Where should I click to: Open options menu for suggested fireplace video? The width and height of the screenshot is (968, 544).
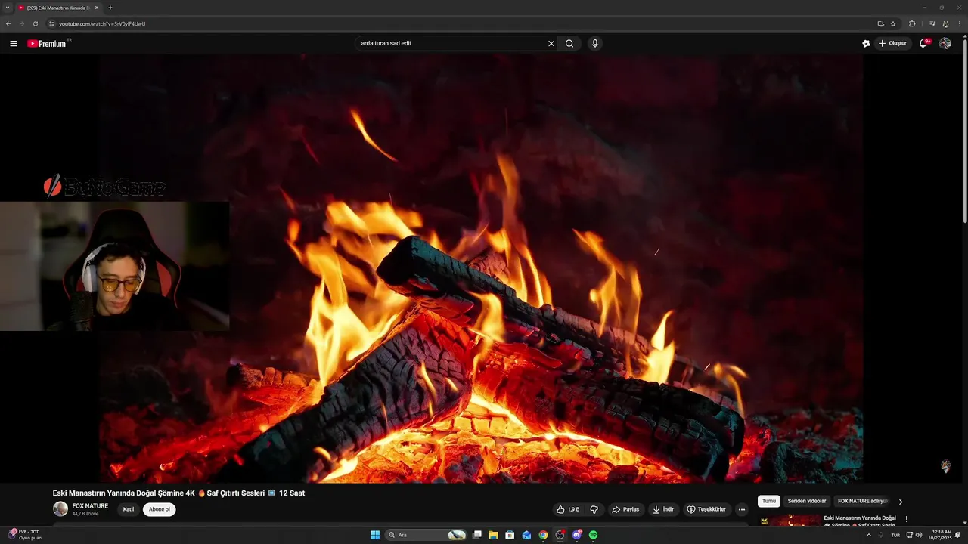(907, 519)
